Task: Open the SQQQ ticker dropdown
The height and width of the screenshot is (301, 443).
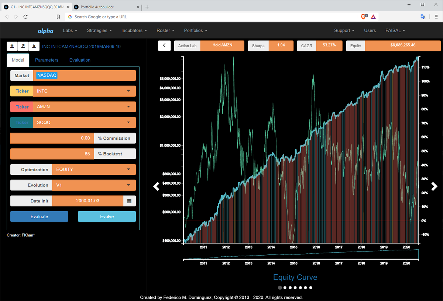Action: 84,122
